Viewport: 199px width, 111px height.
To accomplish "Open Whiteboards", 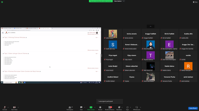I will click(137, 108).
